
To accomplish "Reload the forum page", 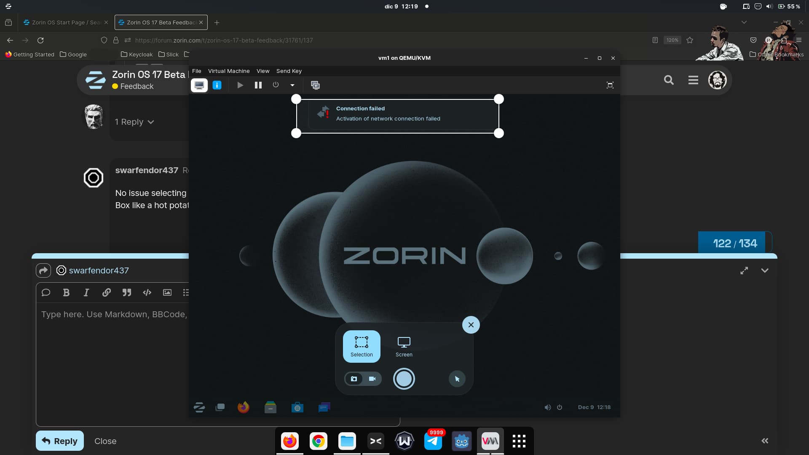I will 40,40.
